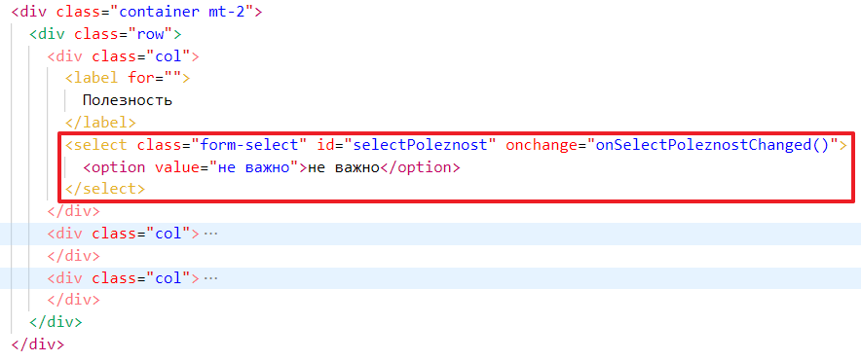
Task: Click the opening container mt-2 div tag
Action: pos(136,12)
